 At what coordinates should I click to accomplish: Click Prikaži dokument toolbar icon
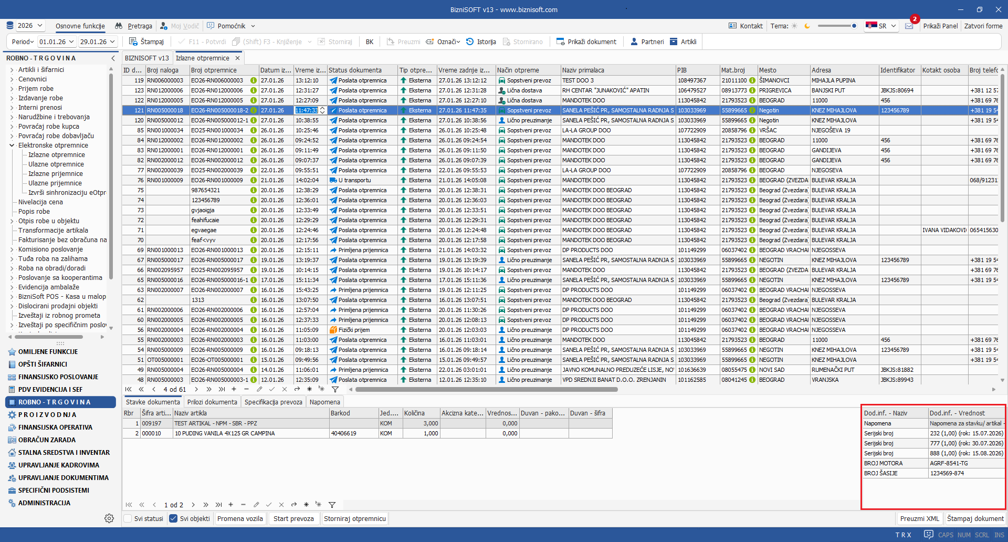561,41
